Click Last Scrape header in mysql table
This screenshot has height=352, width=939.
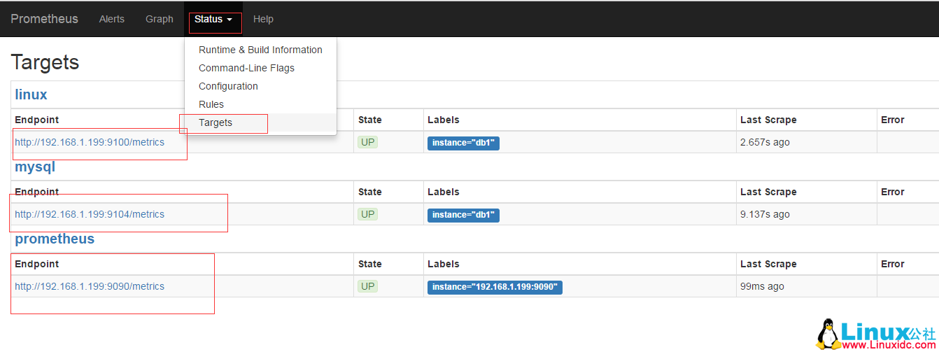pos(768,192)
